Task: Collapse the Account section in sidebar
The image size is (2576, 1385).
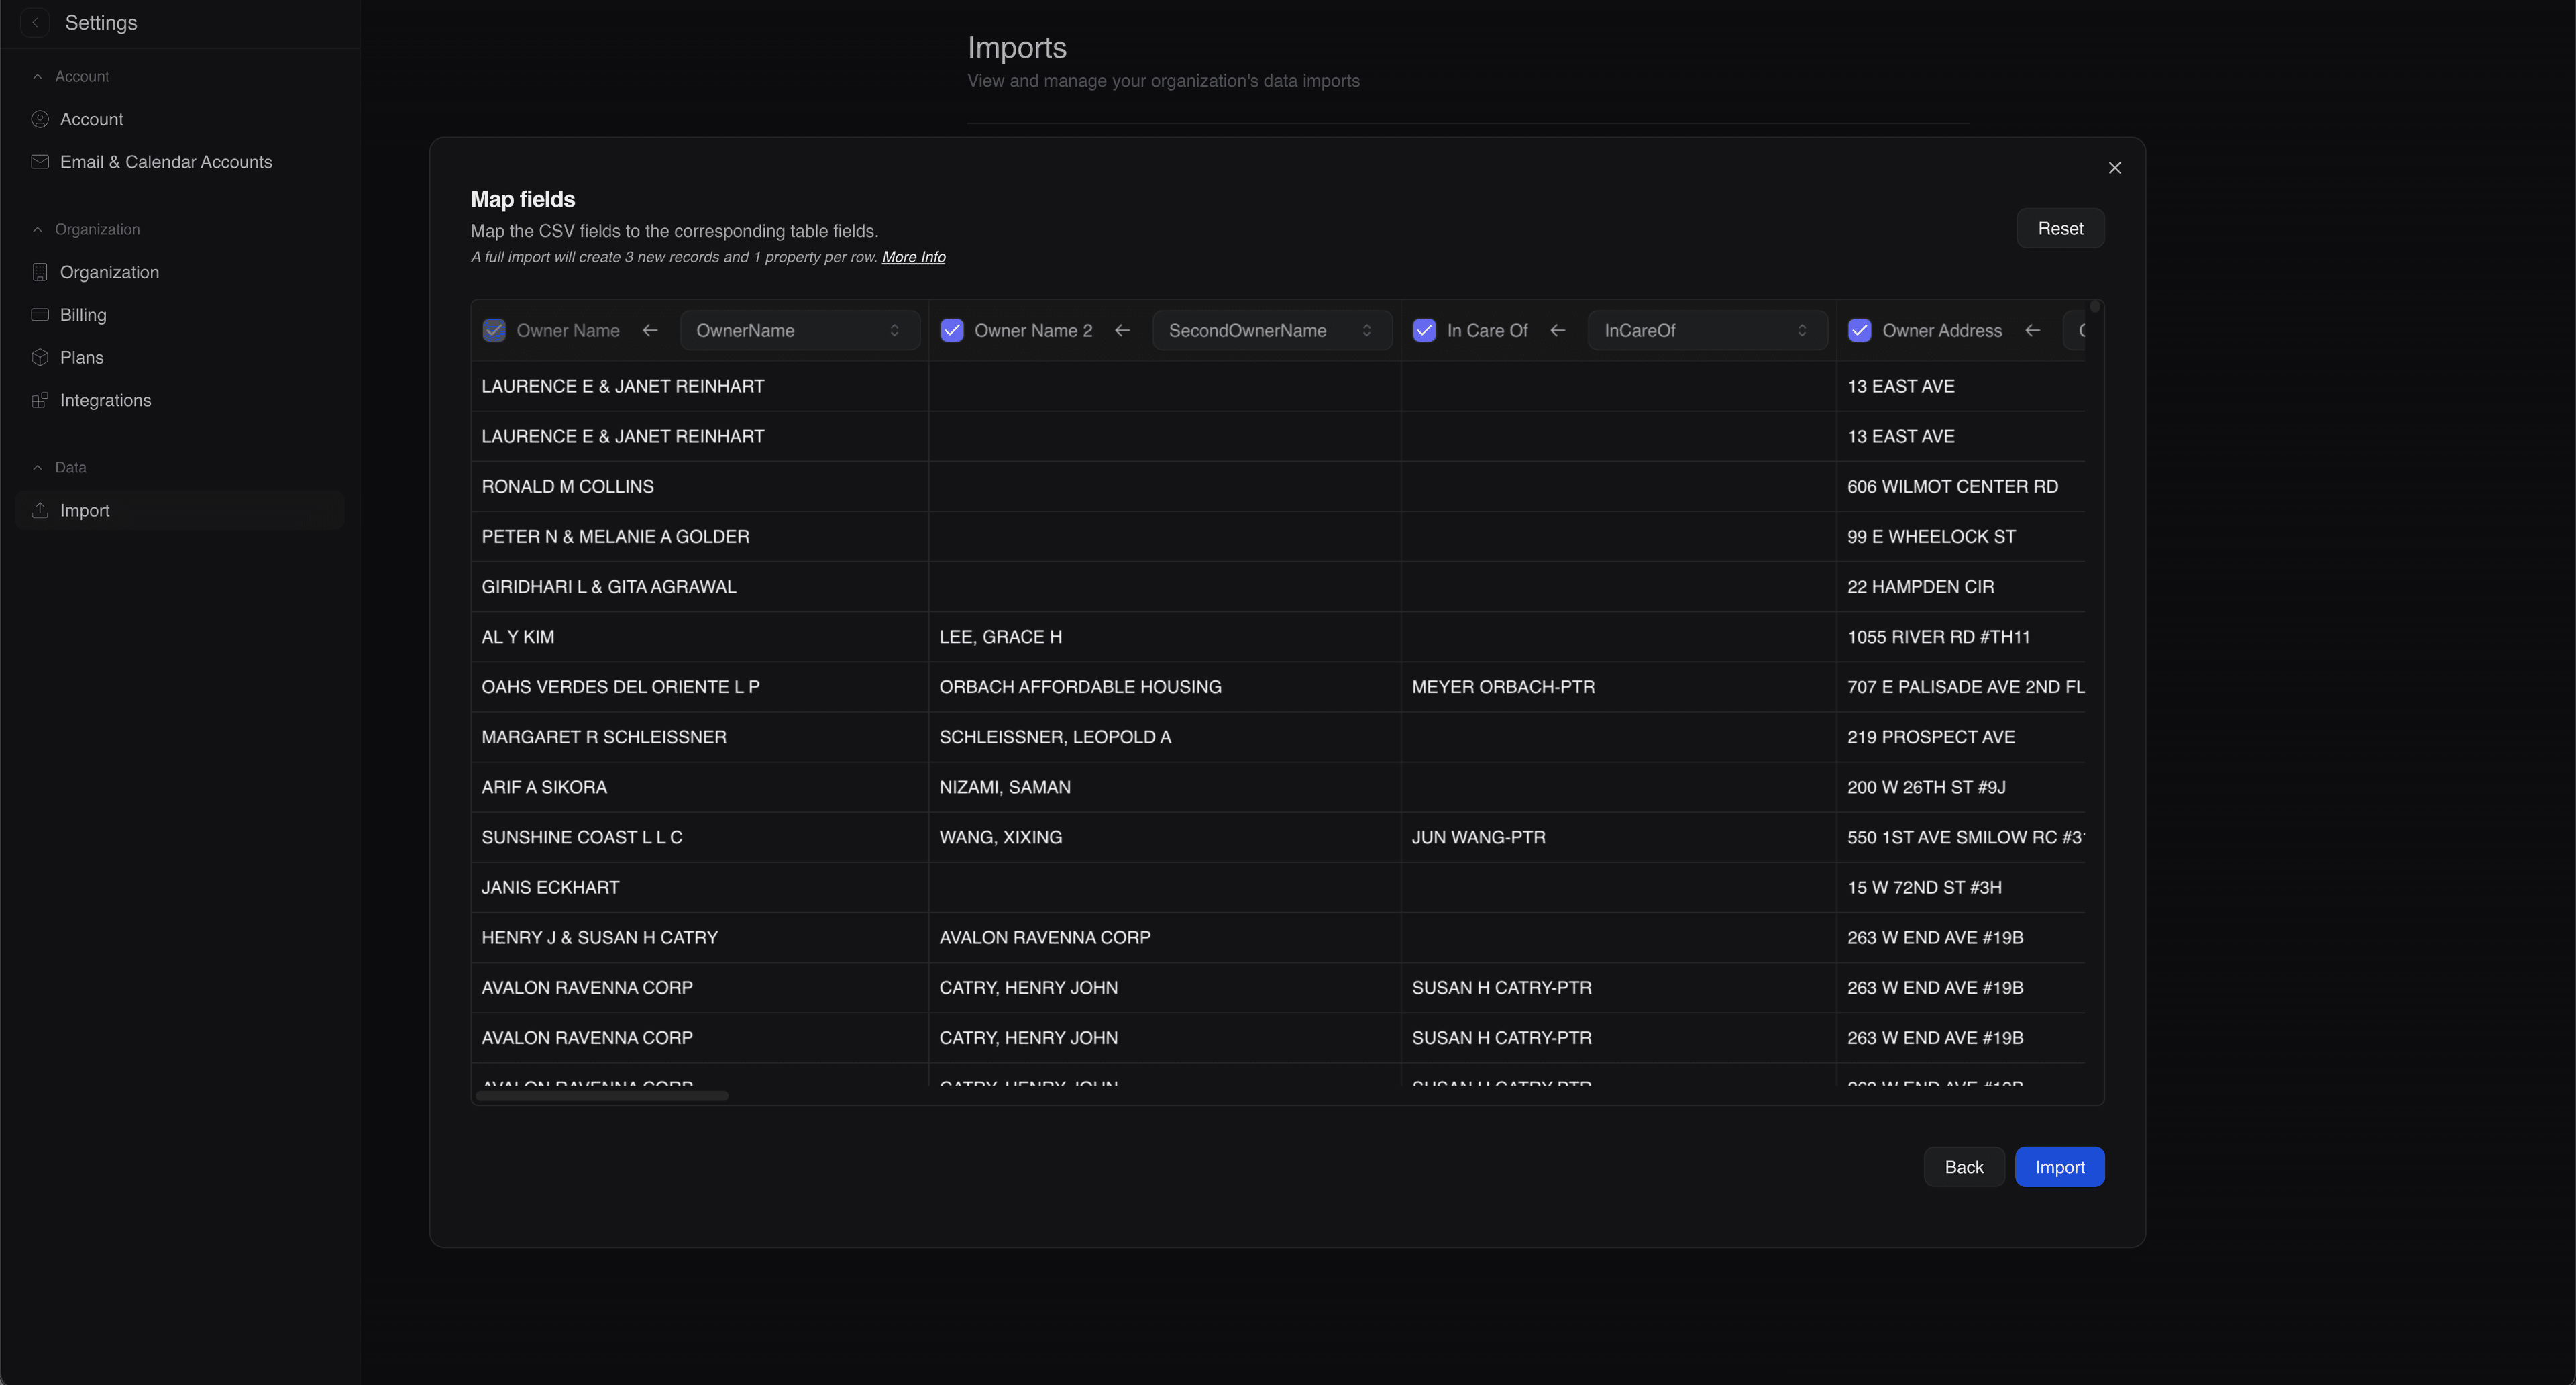Action: pyautogui.click(x=37, y=76)
